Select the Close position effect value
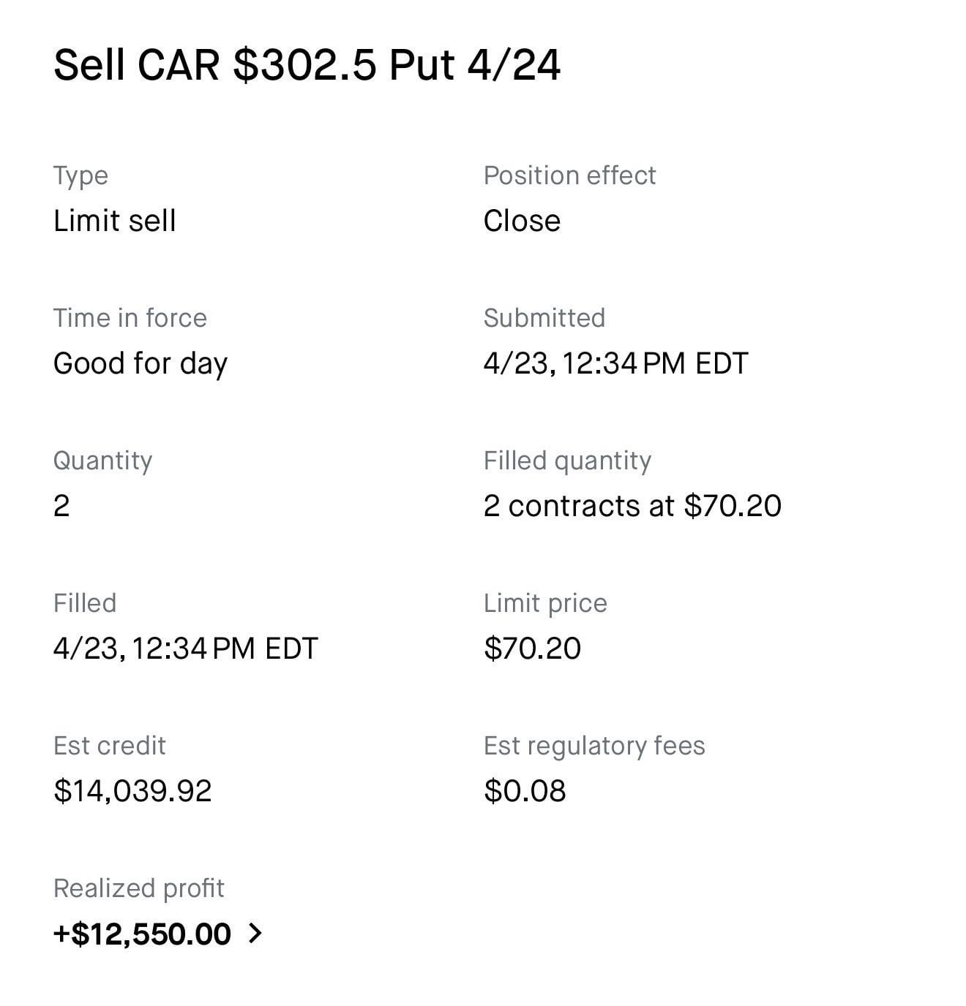 [522, 221]
